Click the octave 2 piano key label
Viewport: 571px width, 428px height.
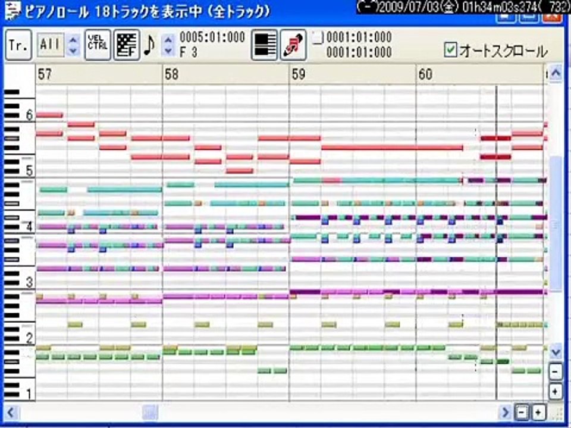point(30,338)
